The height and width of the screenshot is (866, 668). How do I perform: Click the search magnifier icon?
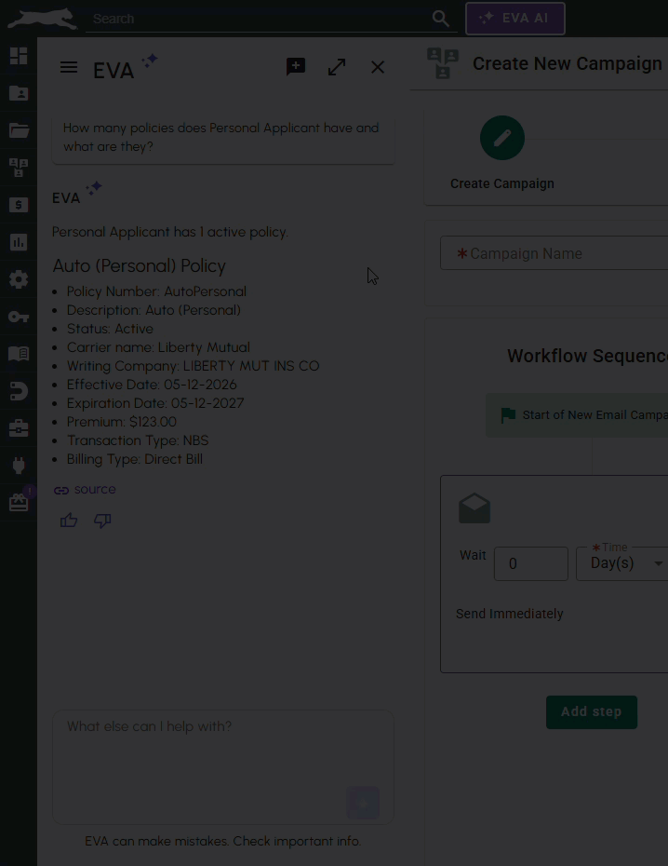(440, 19)
